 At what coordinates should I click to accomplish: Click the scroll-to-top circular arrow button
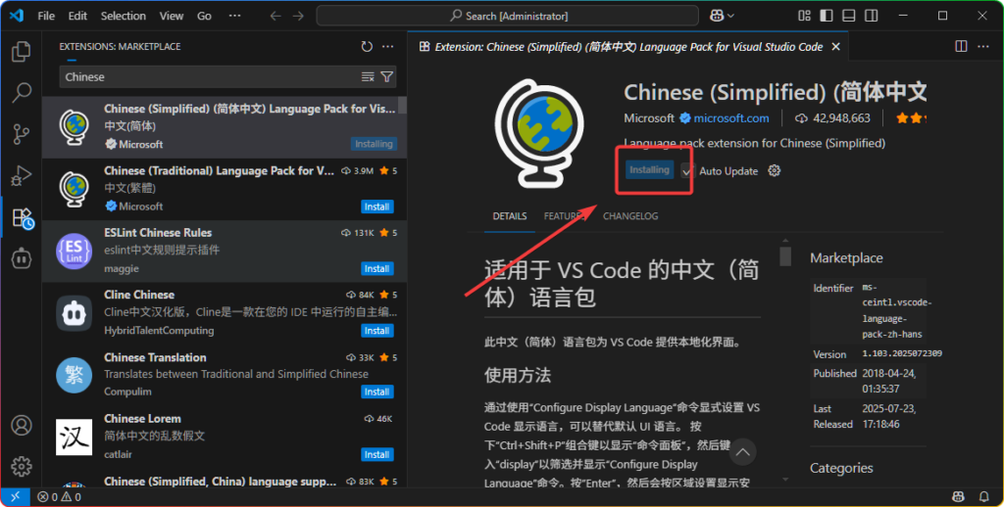[742, 452]
